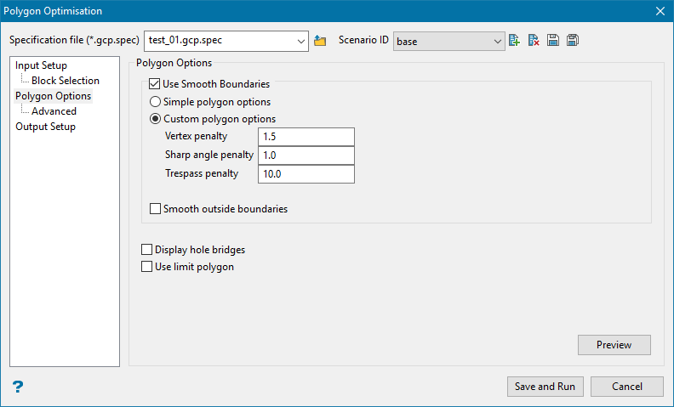674x407 pixels.
Task: Tick the Display hole bridges checkbox
Action: 147,250
